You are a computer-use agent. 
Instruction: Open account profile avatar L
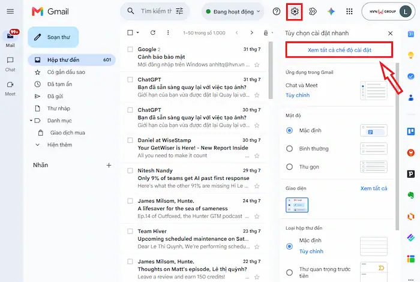click(x=405, y=11)
